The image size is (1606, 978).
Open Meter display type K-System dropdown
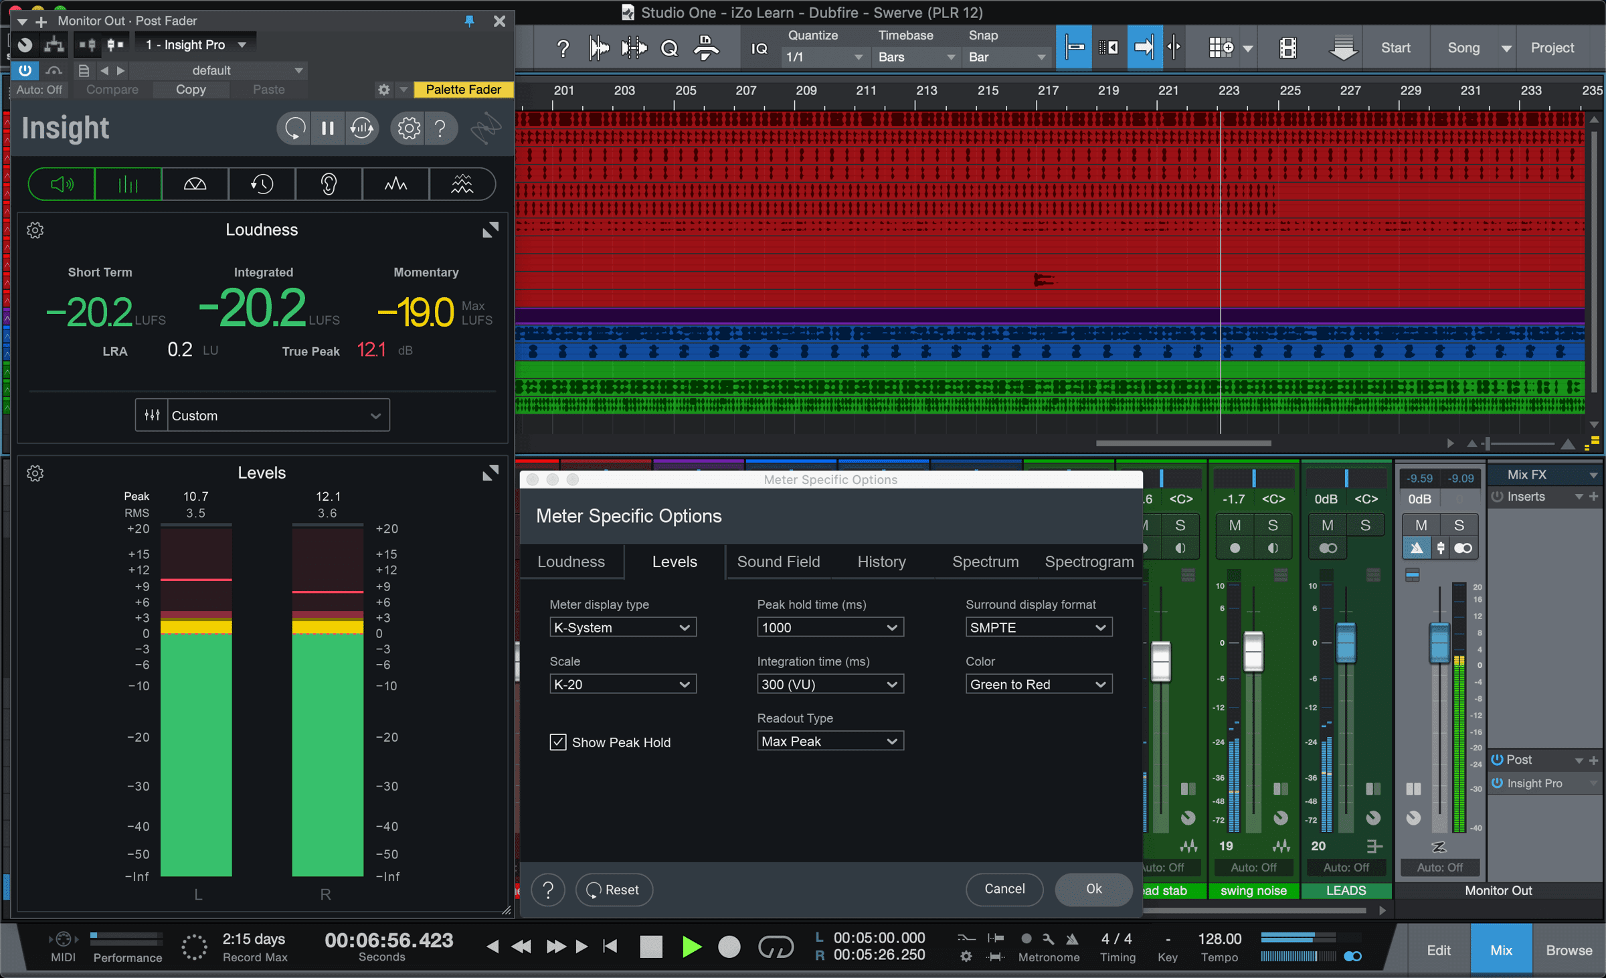pyautogui.click(x=622, y=627)
